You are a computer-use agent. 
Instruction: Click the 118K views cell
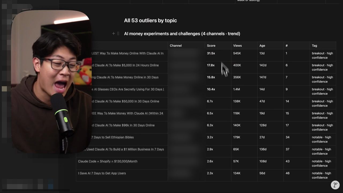click(x=244, y=116)
